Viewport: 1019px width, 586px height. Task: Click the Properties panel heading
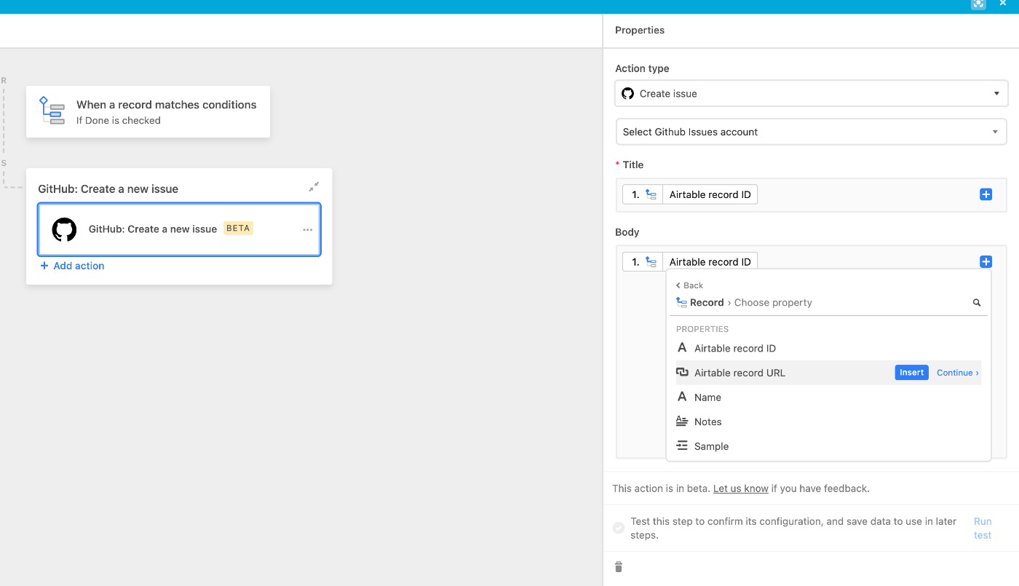[640, 30]
